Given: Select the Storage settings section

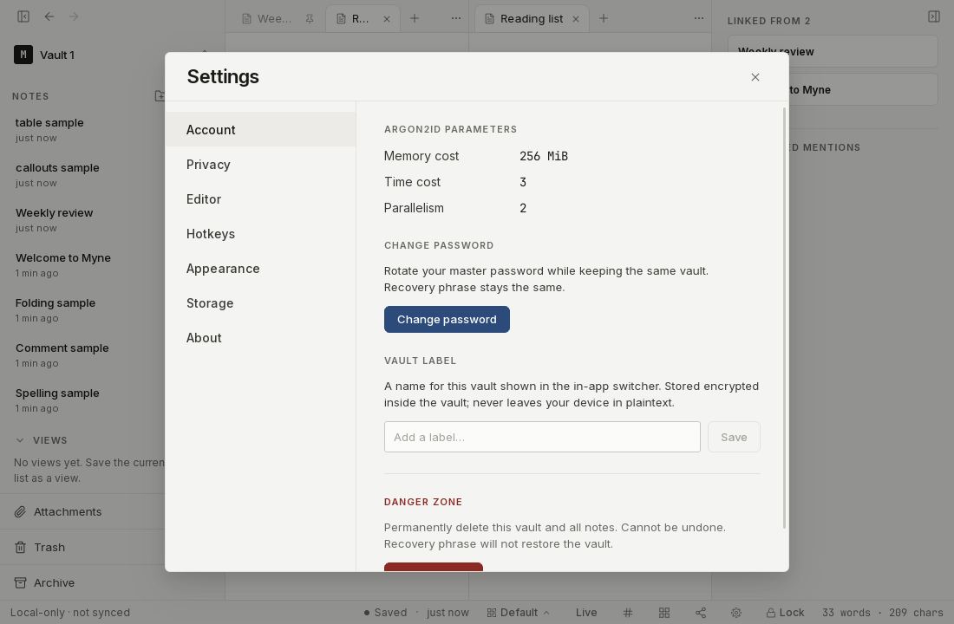Looking at the screenshot, I should [260, 302].
